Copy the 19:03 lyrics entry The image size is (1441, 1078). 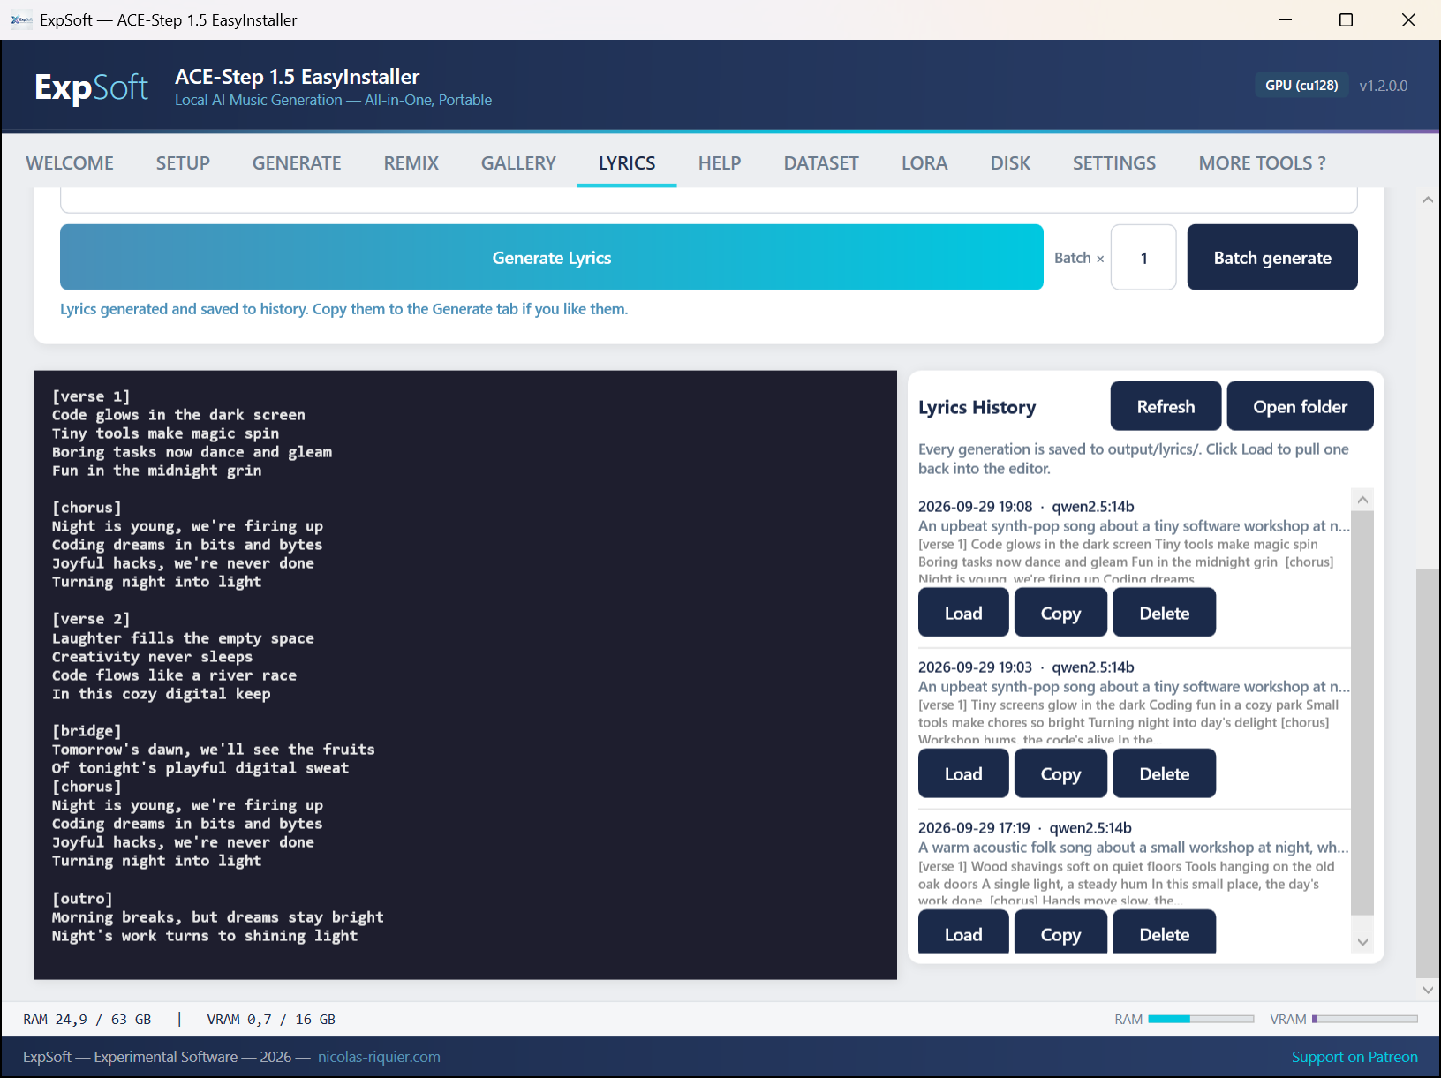pyautogui.click(x=1060, y=773)
